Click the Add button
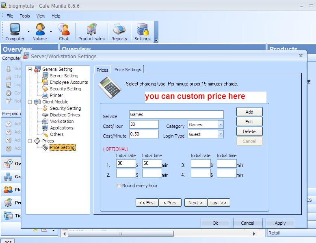316x243 pixels. (249, 112)
